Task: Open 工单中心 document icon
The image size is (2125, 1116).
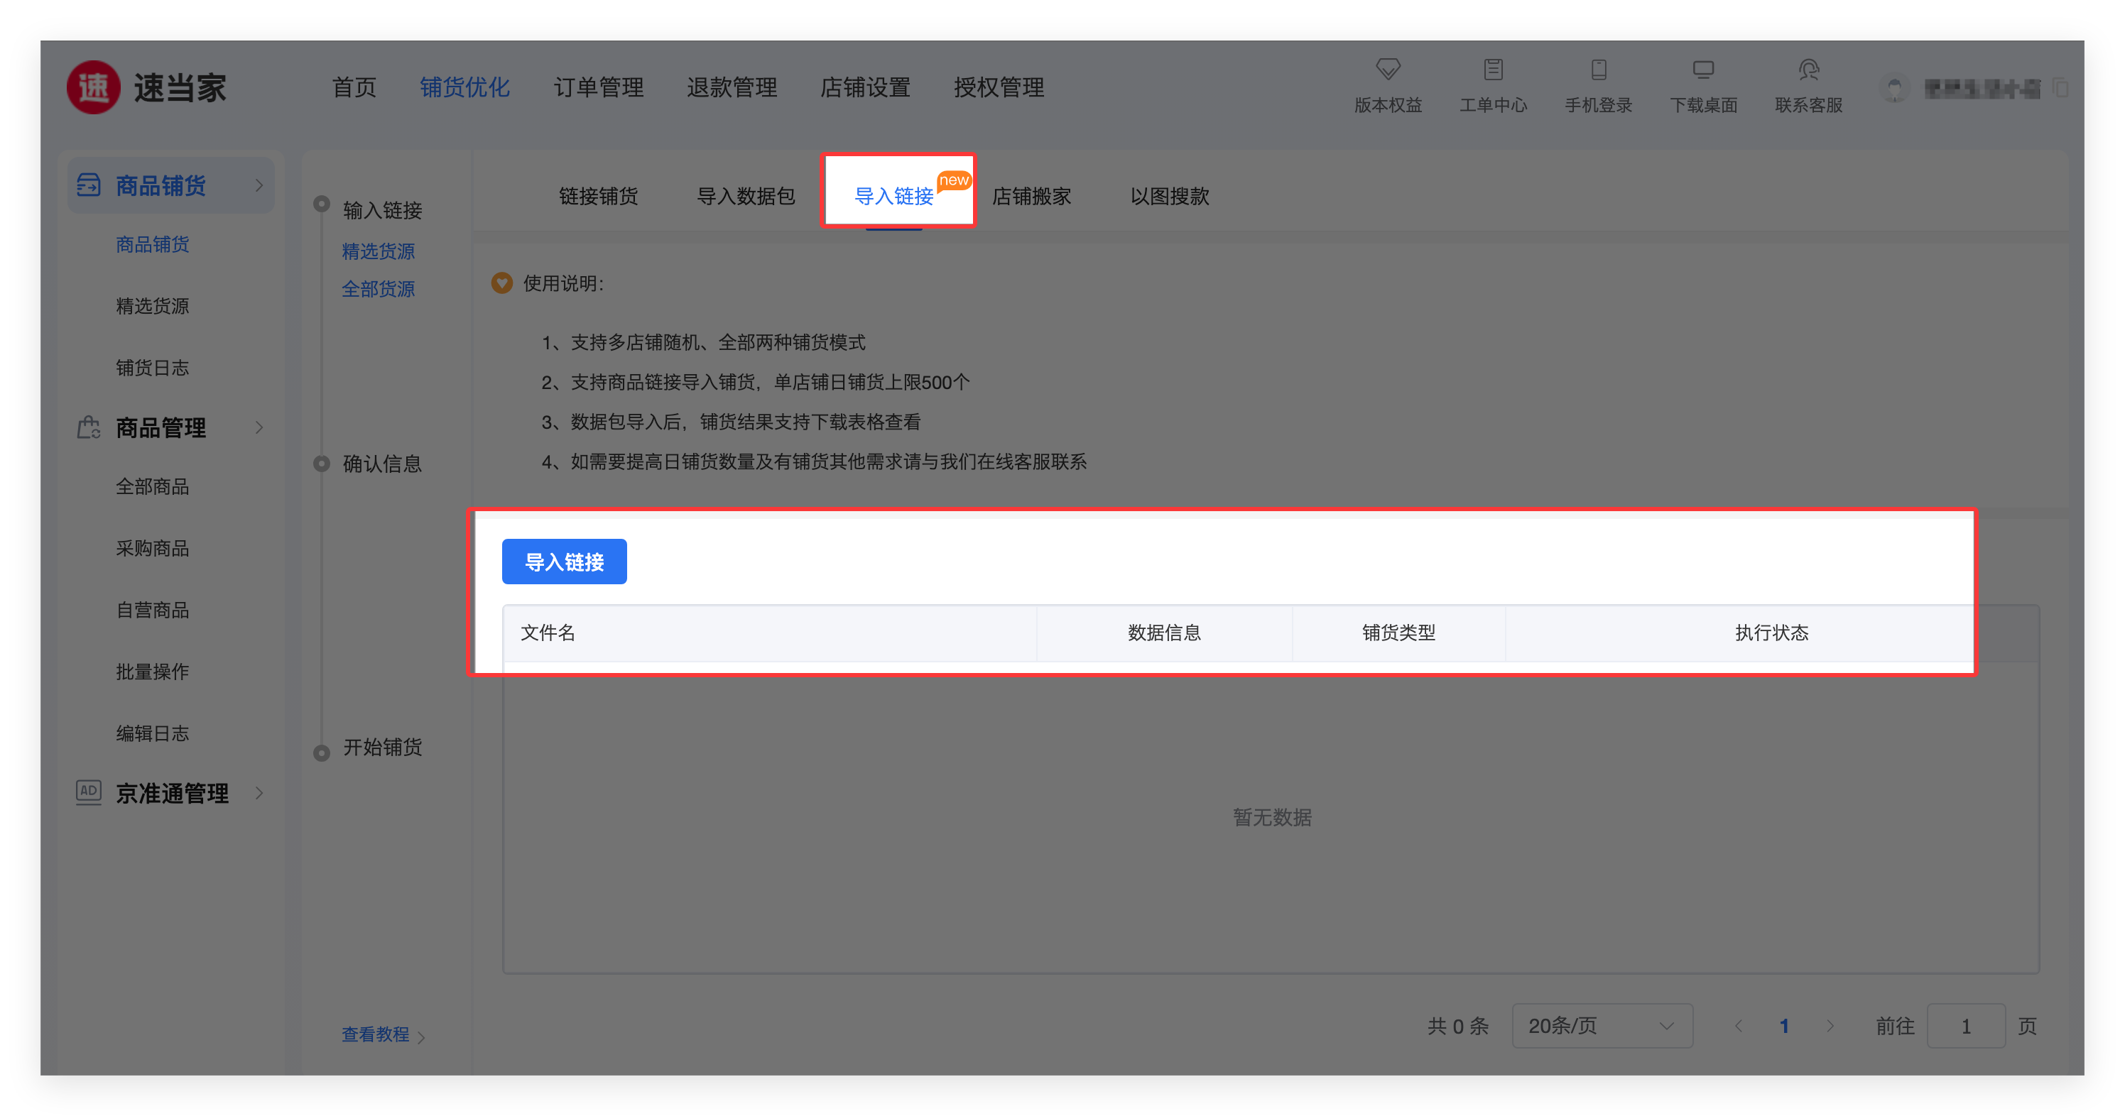Action: click(x=1492, y=70)
